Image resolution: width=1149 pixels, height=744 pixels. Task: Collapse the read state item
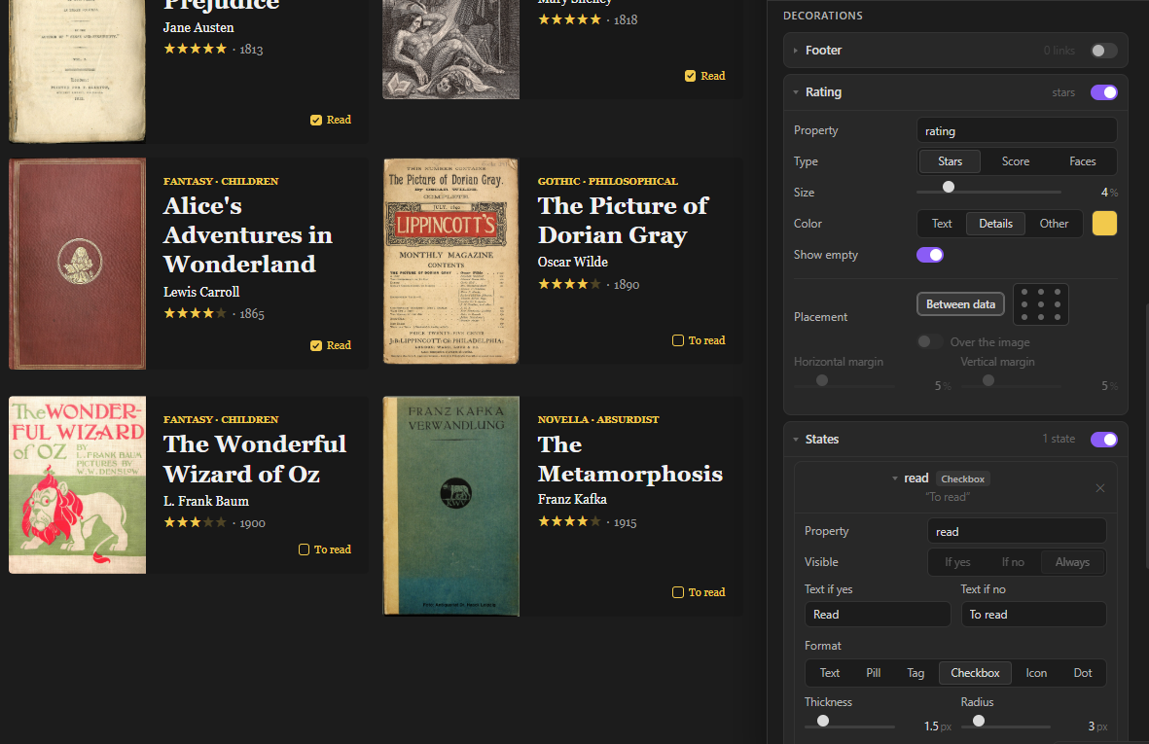895,478
